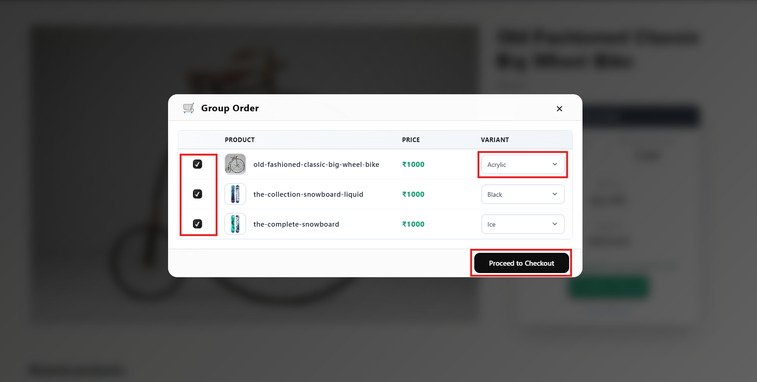Viewport: 757px width, 382px height.
Task: Expand the Black variant dropdown
Action: click(523, 194)
